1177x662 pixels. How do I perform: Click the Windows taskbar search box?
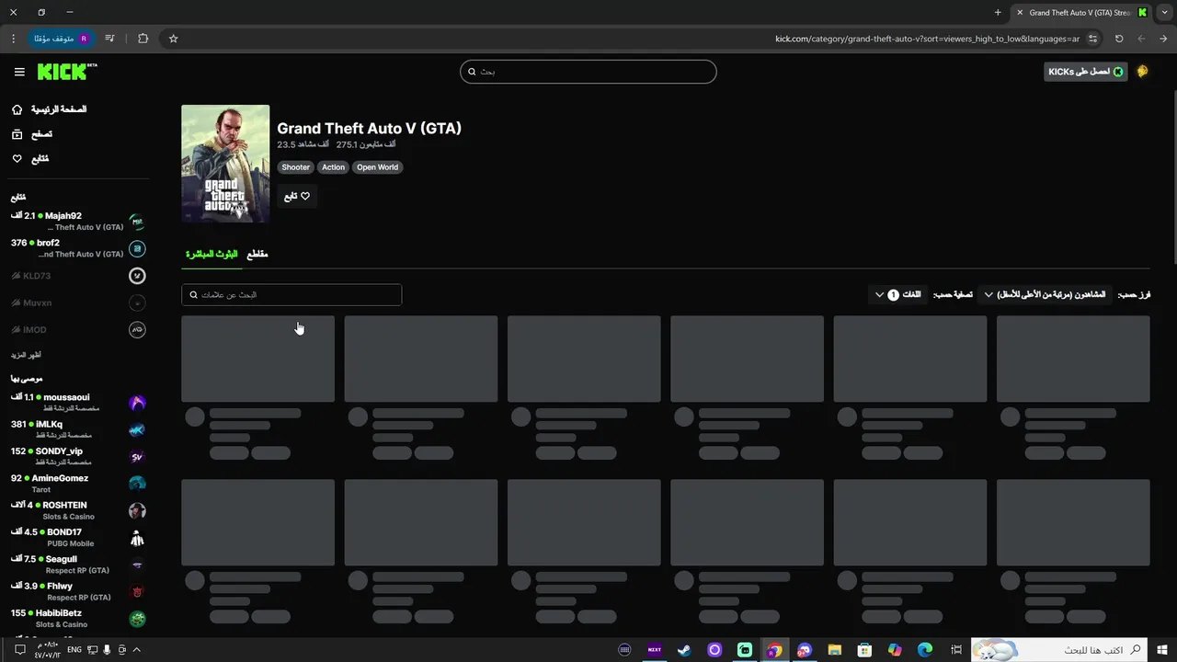(1060, 650)
